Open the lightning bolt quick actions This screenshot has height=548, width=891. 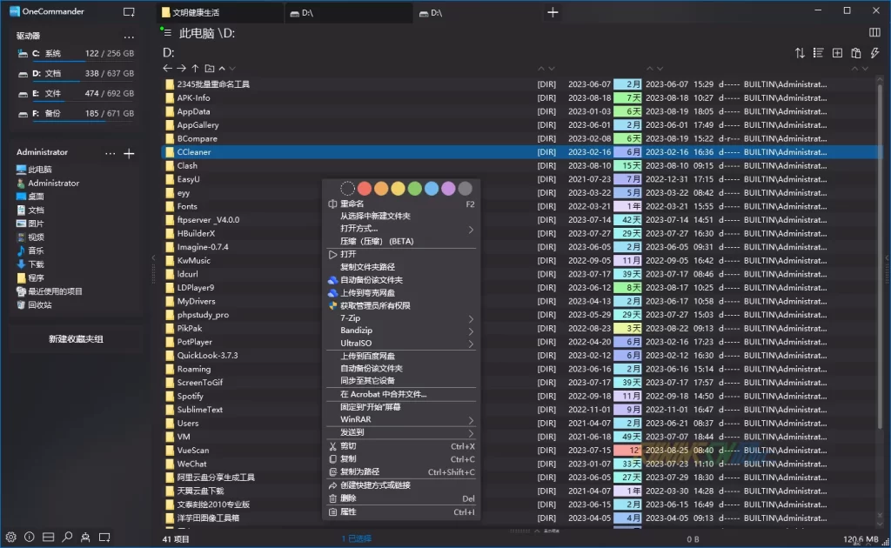[874, 53]
